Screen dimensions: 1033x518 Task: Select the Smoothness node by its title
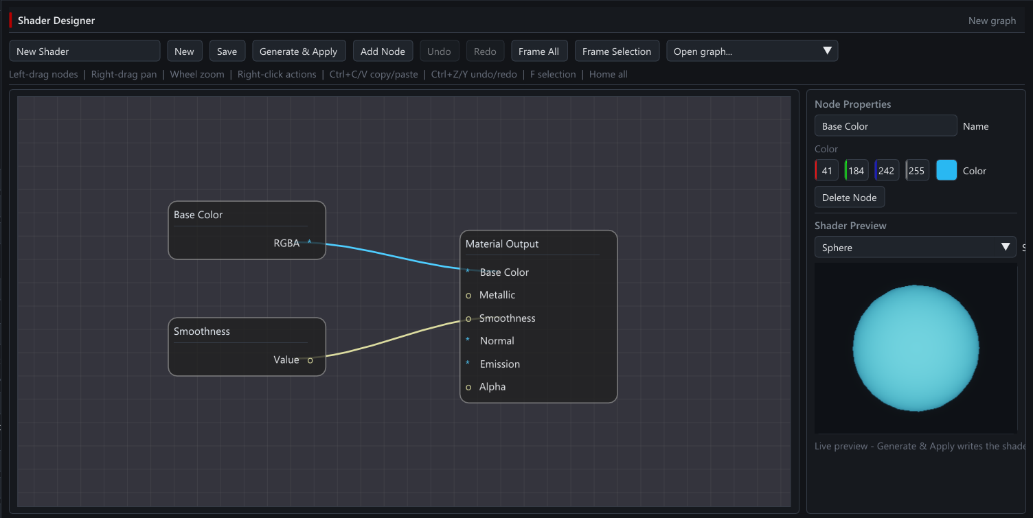pyautogui.click(x=202, y=331)
